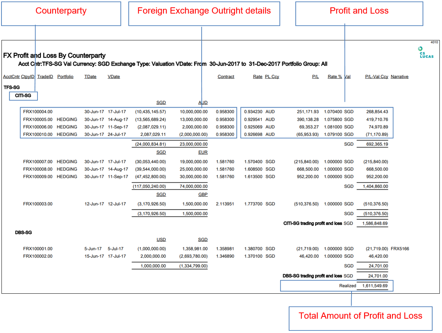Click the Realized total 1,611,549.69

pos(374,286)
